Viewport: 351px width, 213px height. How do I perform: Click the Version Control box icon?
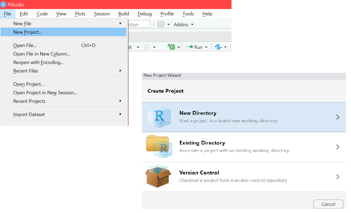click(159, 176)
